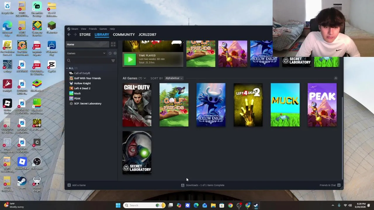Screen dimensions: 374x210
Task: Open Streamlabs Desktop shortcut
Action: [37, 10]
